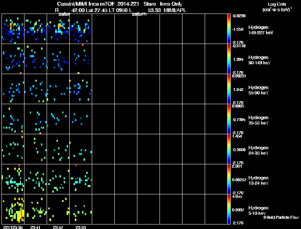Inspect the 5-13 keV panel at 23:53
The height and width of the screenshot is (229, 301).
click(x=81, y=209)
